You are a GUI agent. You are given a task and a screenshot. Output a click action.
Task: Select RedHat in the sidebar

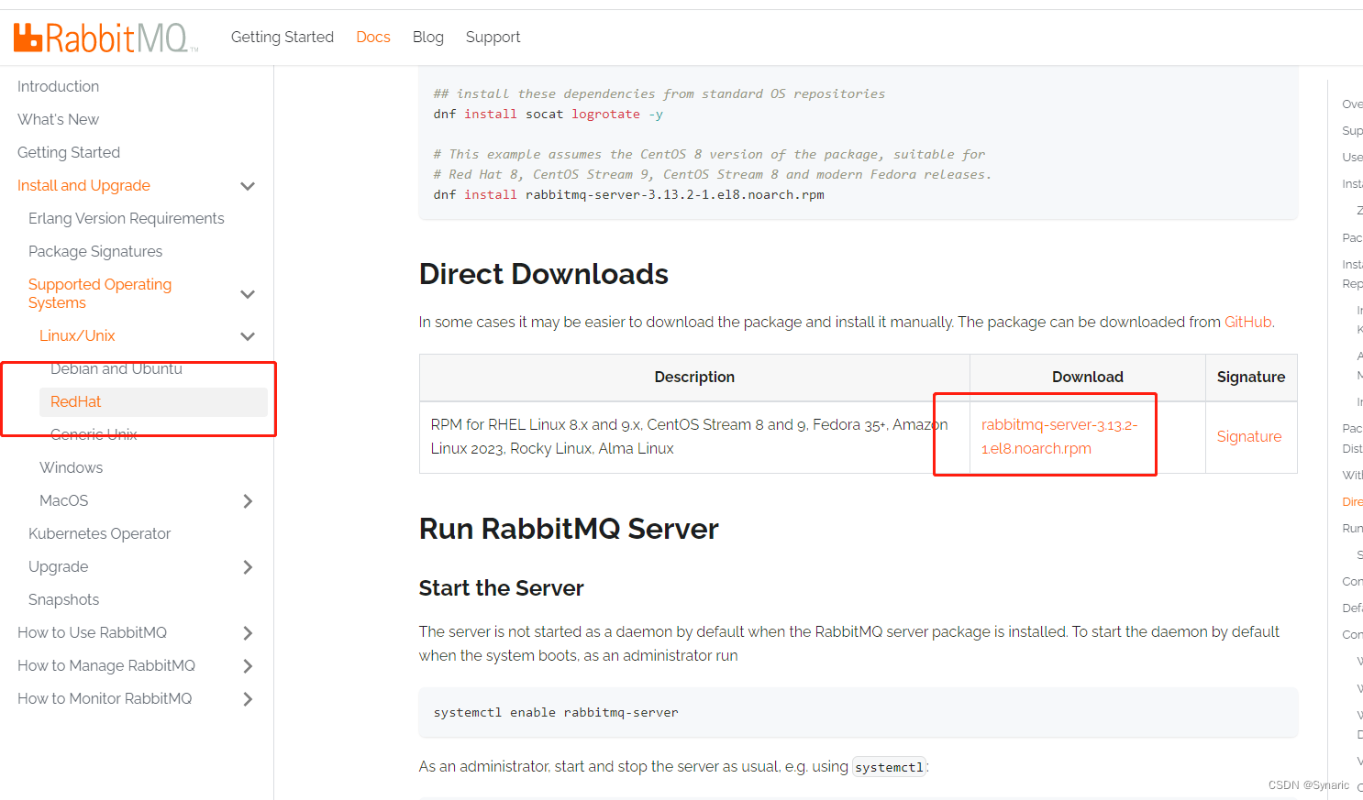153,401
